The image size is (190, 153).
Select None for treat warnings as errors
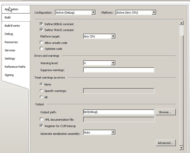tap(41, 84)
